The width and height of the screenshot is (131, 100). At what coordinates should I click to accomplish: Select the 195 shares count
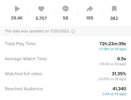(90, 18)
